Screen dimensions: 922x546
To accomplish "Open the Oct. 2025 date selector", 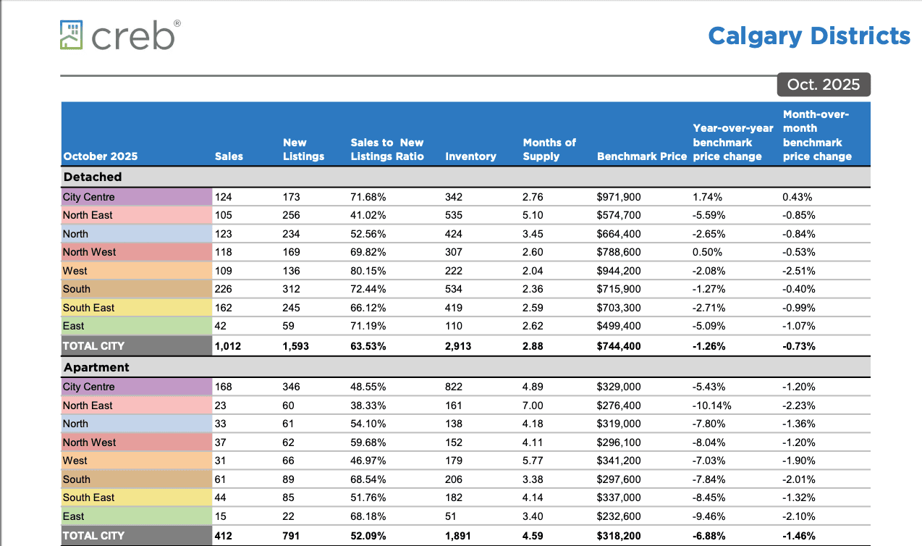I will click(824, 85).
